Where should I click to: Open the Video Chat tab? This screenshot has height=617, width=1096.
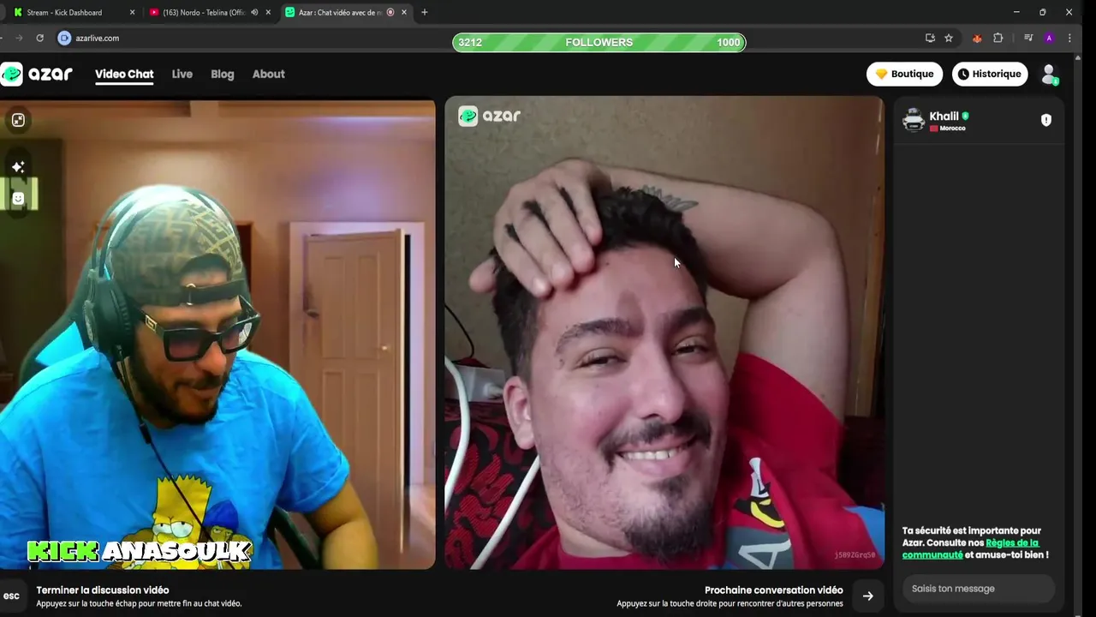click(124, 75)
